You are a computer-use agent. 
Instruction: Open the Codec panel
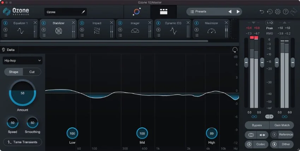[260, 144]
